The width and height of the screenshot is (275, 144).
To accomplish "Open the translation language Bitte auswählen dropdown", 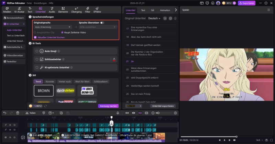I will pyautogui.click(x=98, y=27).
